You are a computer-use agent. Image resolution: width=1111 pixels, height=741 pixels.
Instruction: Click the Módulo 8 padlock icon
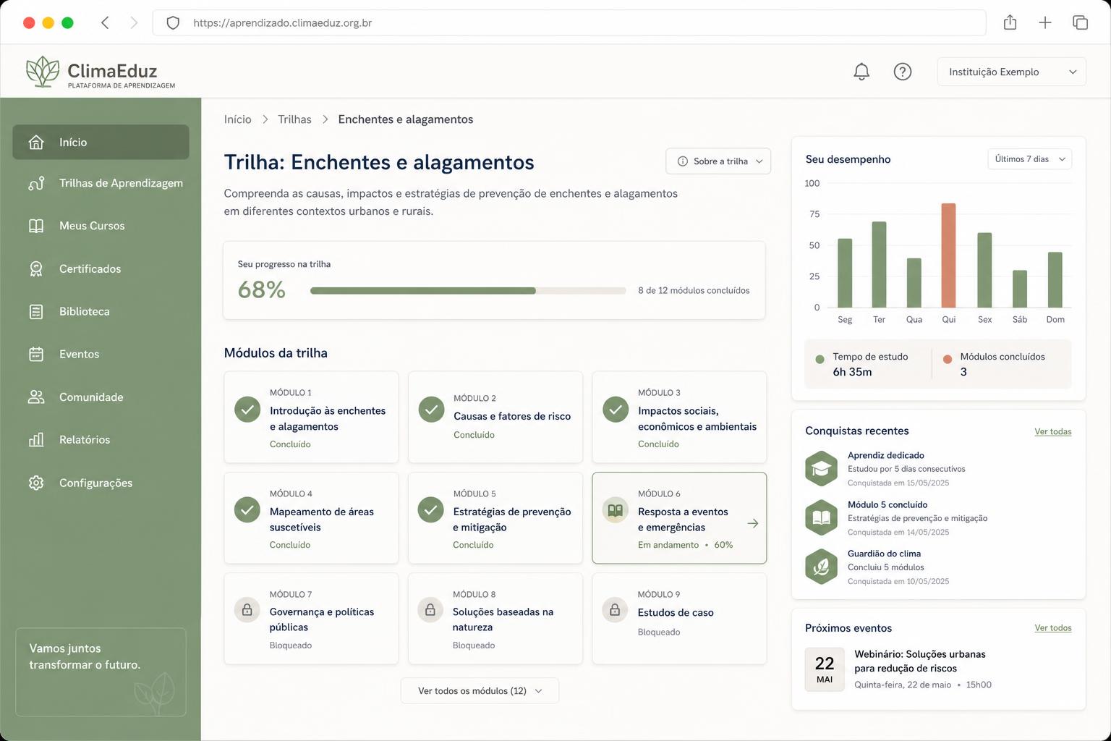tap(430, 610)
